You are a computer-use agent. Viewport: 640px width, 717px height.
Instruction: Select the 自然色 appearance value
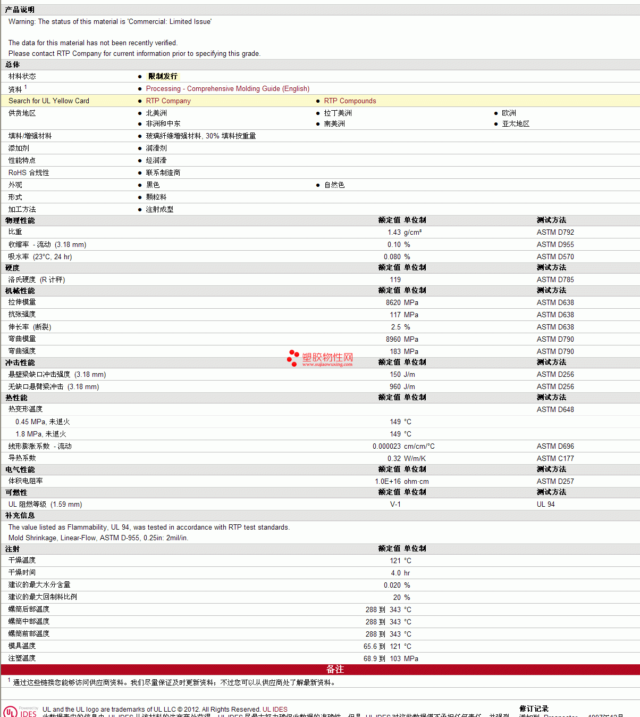tap(334, 185)
